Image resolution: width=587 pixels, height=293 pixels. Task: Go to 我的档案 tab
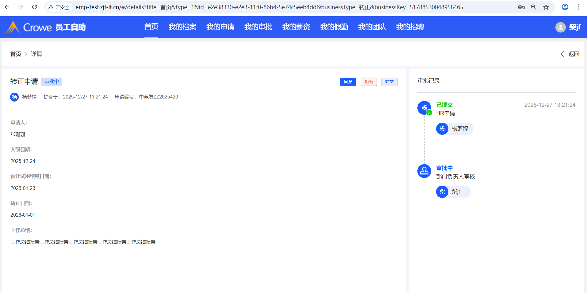pos(182,27)
